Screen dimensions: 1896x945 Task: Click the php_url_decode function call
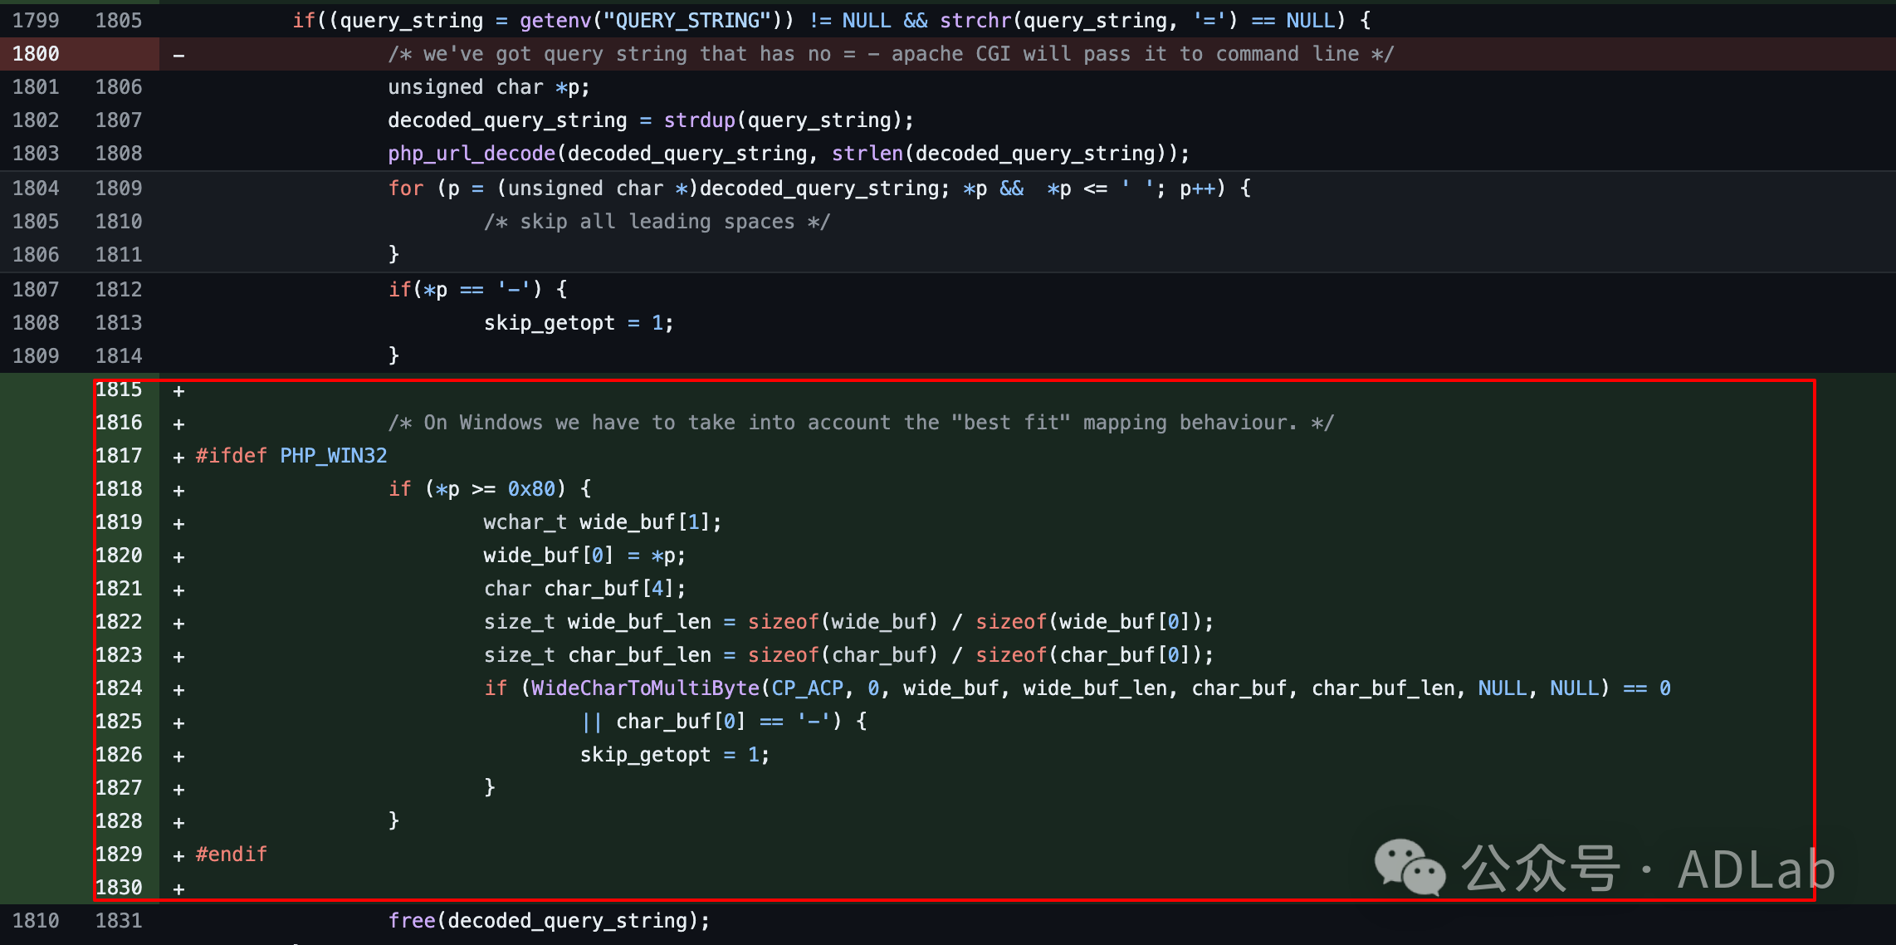(471, 154)
